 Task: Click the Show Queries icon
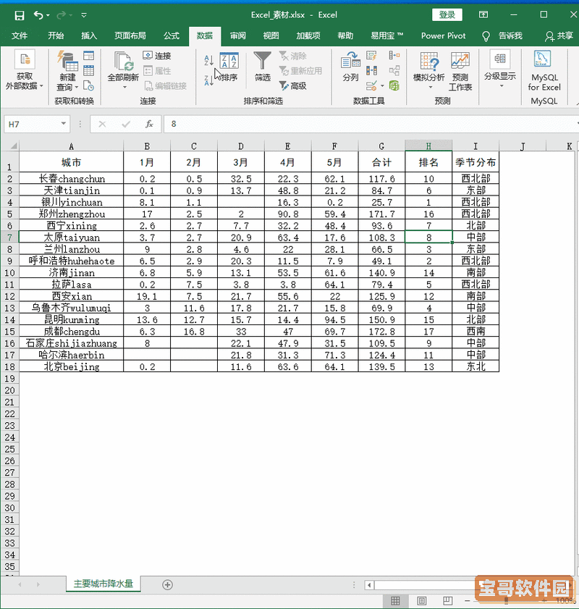(x=89, y=56)
